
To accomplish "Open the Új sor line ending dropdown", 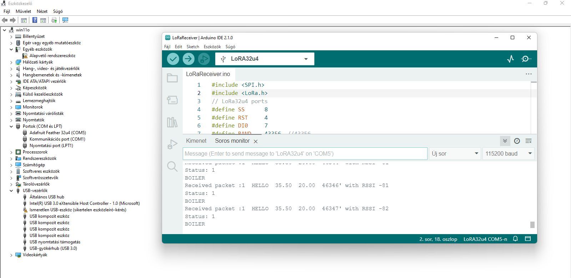I will 455,153.
